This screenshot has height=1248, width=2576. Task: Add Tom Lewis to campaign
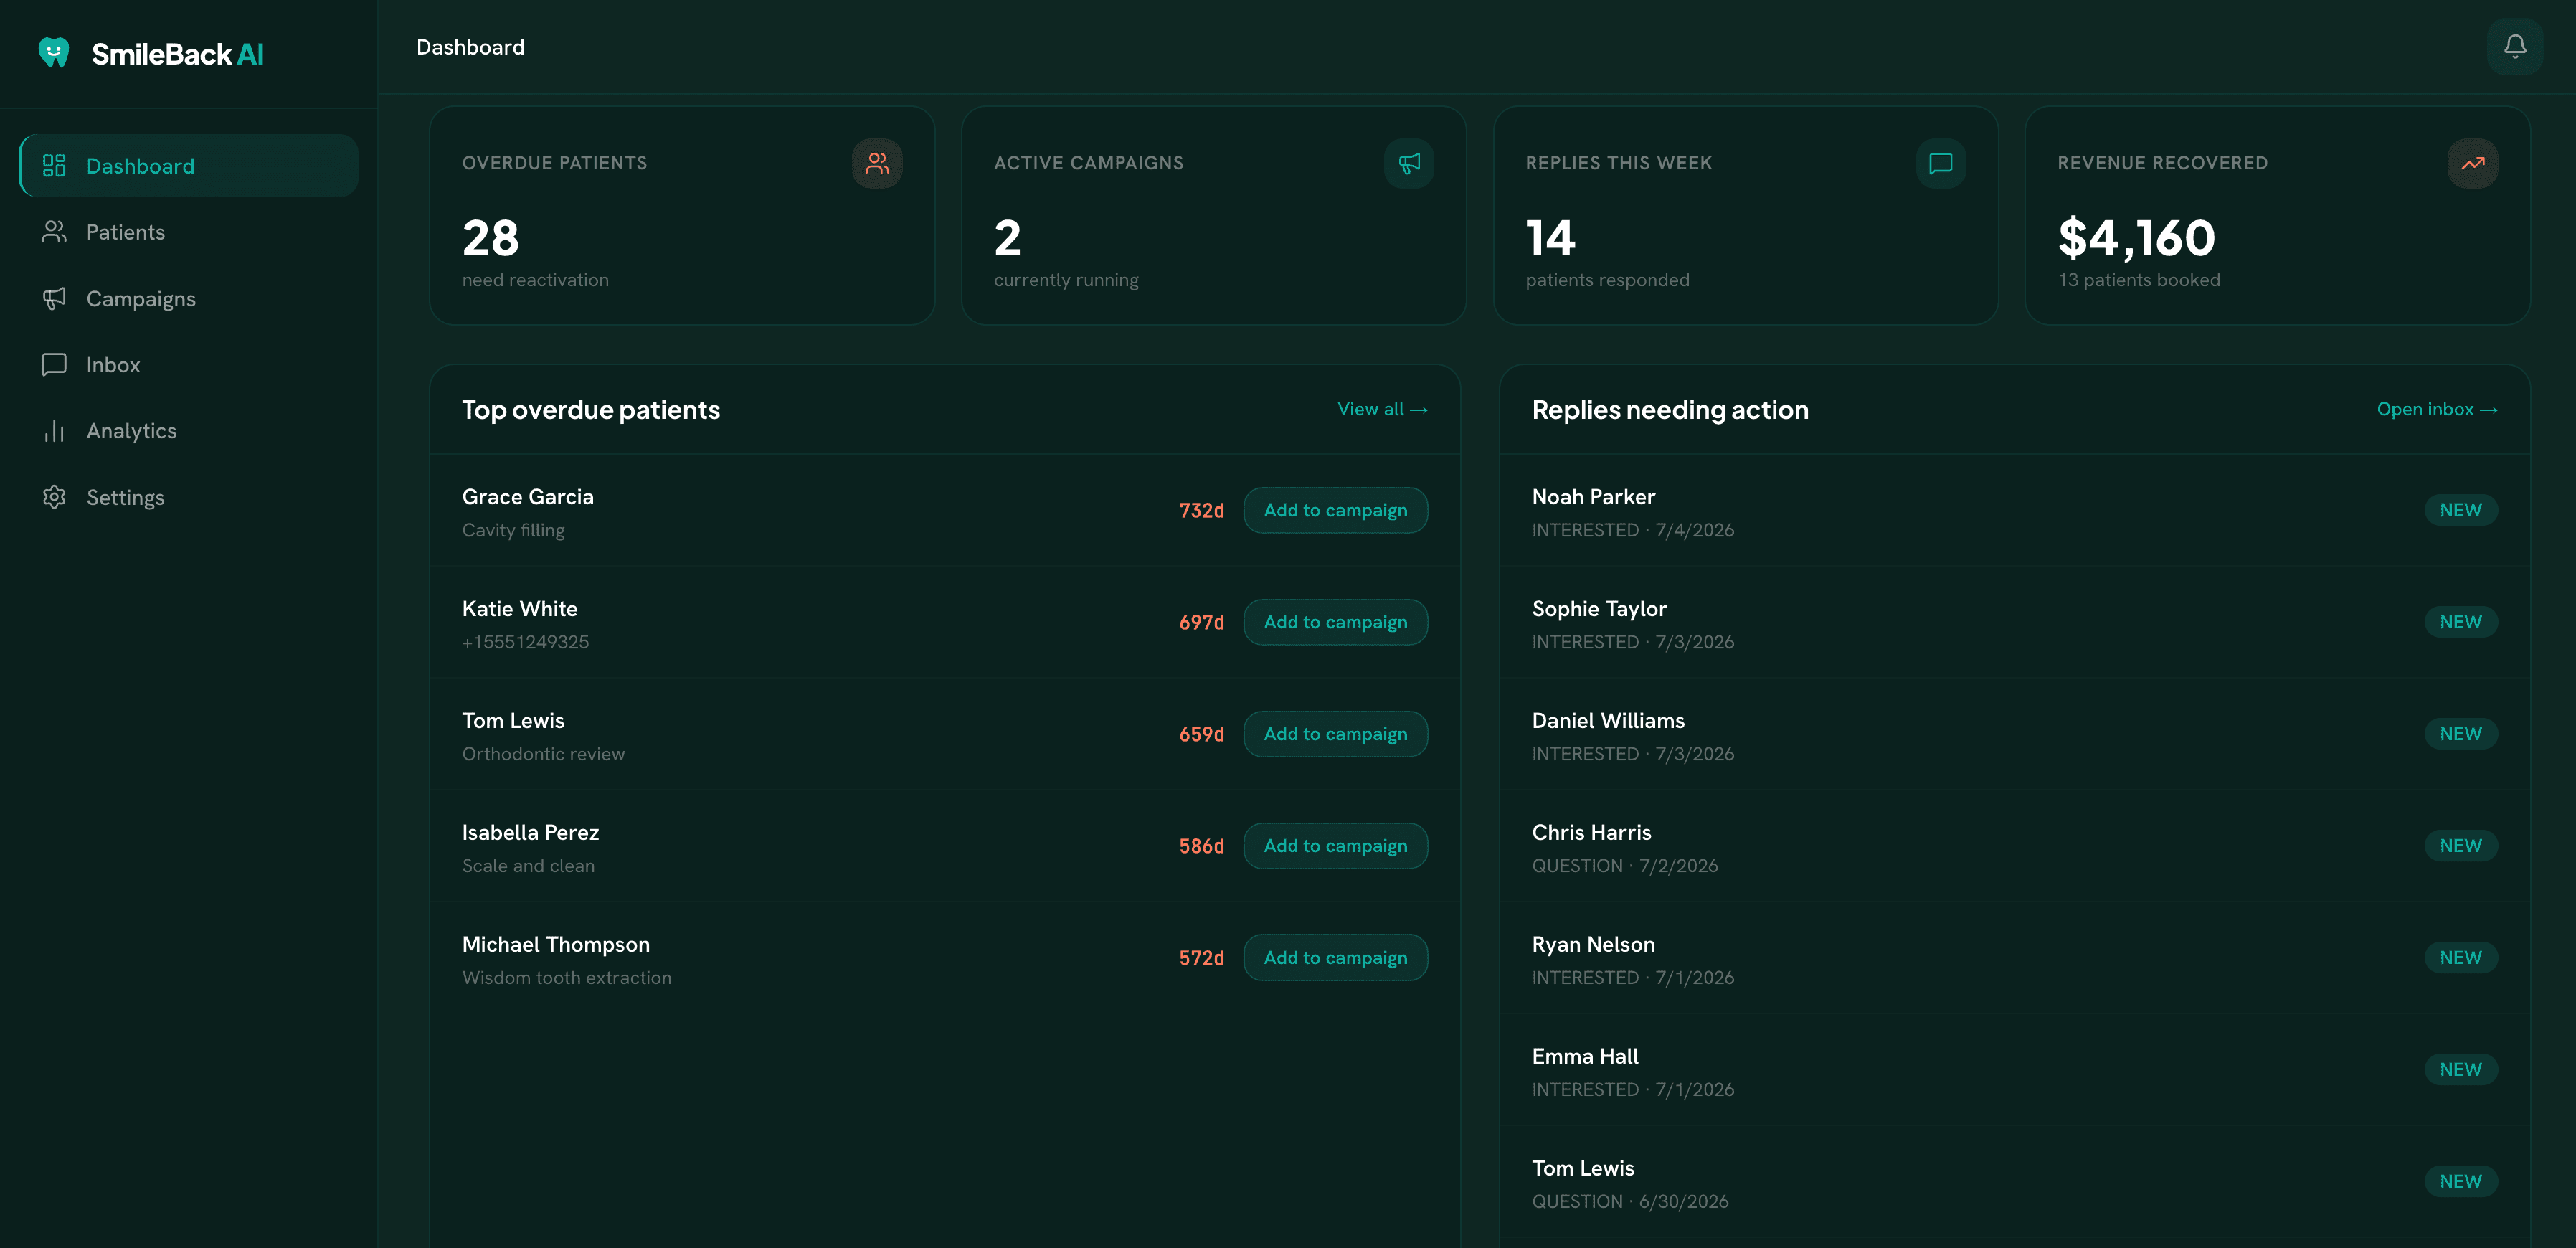tap(1335, 734)
